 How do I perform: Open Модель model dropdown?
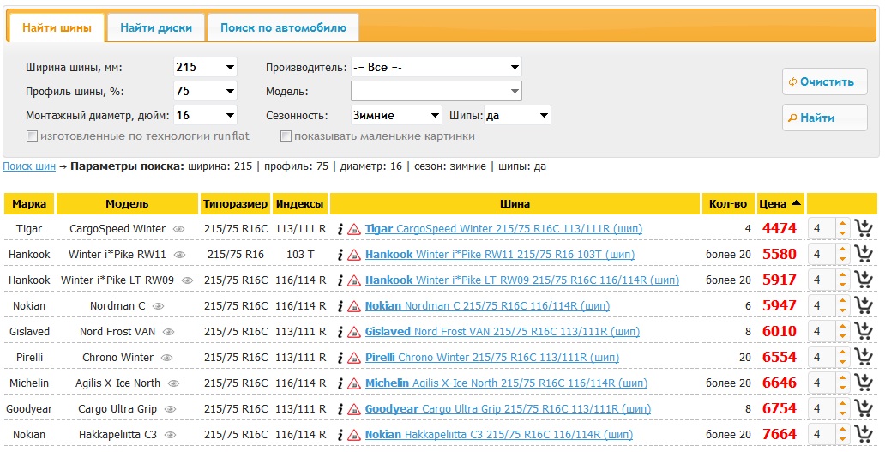[x=436, y=91]
